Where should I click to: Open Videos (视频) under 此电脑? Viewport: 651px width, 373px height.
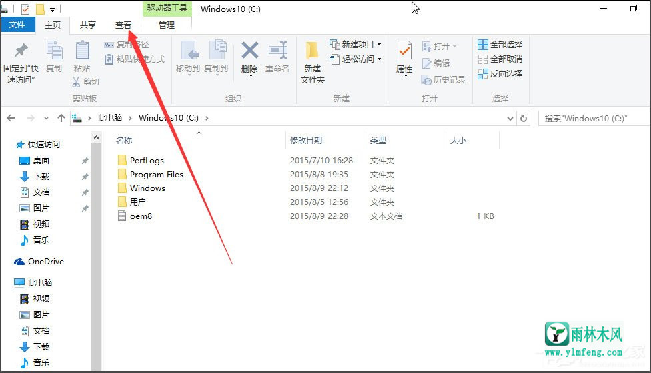[35, 299]
